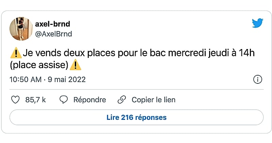This screenshot has width=272, height=143.
Task: Like the tweet with the heart icon
Action: (x=15, y=100)
